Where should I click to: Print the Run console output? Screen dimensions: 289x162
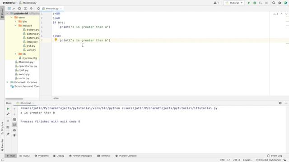pos(14,130)
